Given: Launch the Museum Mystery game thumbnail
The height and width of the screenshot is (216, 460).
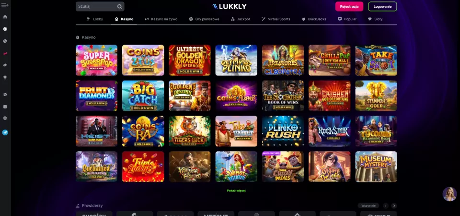Looking at the screenshot, I should pos(376,167).
